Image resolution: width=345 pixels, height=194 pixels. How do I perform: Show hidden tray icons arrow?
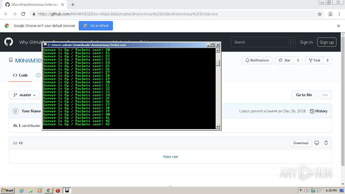(301, 190)
